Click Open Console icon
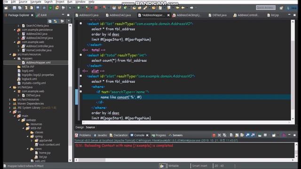 tap(274, 135)
